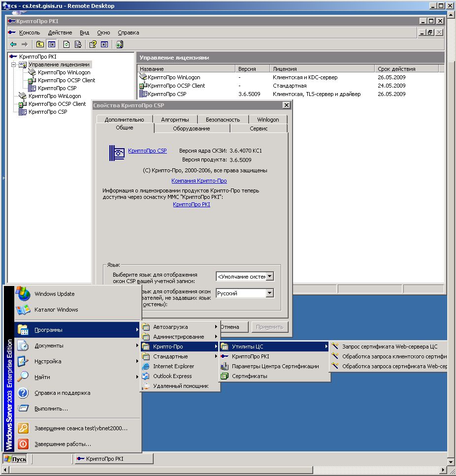Click the Show/Hide action pane toolbar icon

click(x=104, y=45)
